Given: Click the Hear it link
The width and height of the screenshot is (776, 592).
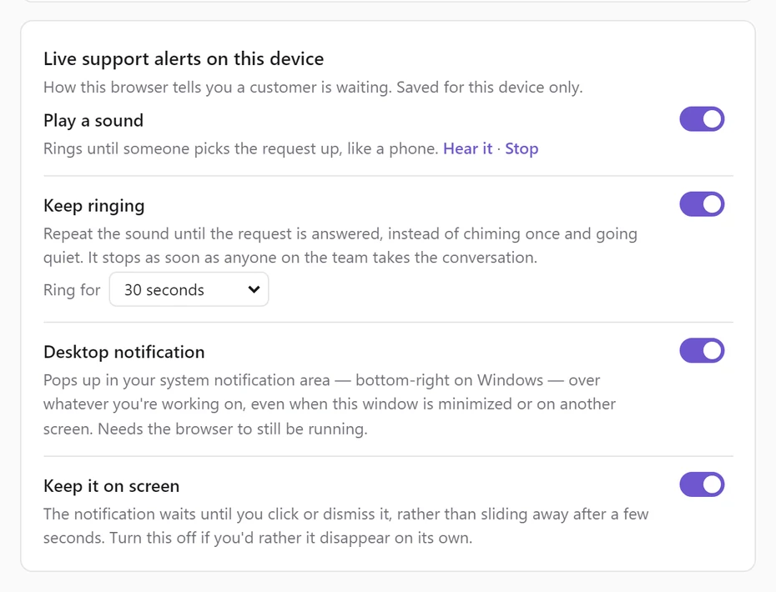Looking at the screenshot, I should click(467, 148).
